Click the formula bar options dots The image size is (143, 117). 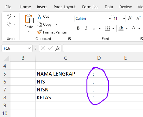coord(36,48)
